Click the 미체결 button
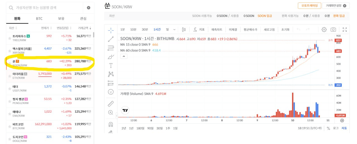The width and height of the screenshot is (357, 144). click(x=233, y=29)
